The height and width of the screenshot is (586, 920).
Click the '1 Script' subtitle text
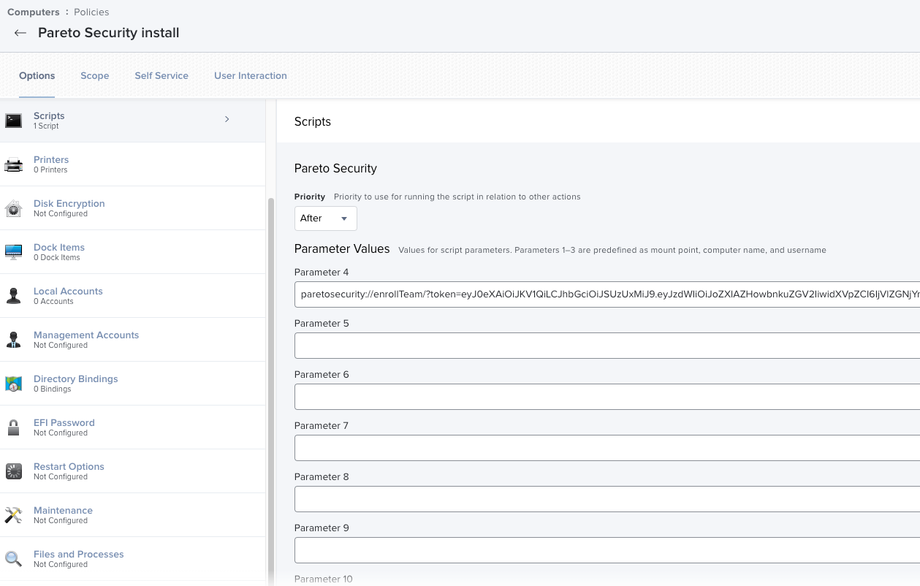(x=46, y=126)
